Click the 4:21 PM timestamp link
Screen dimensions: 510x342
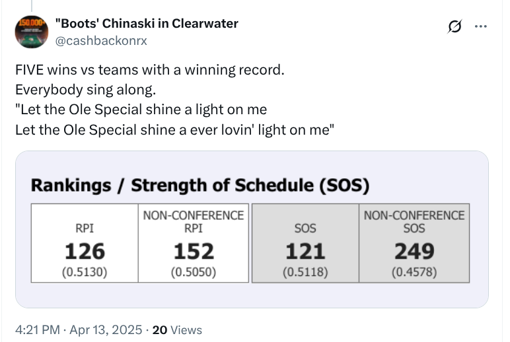coord(38,330)
